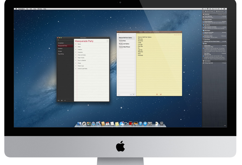Click the share icon in Notes

point(161,94)
